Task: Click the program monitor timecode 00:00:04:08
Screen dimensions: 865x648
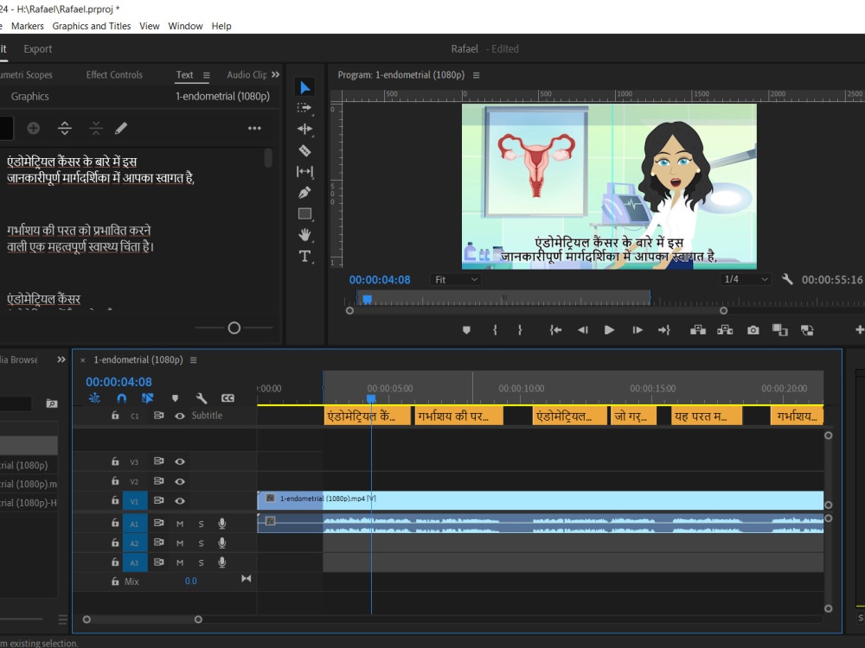Action: (380, 279)
